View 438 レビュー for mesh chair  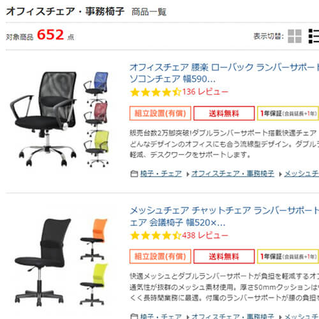click(205, 235)
